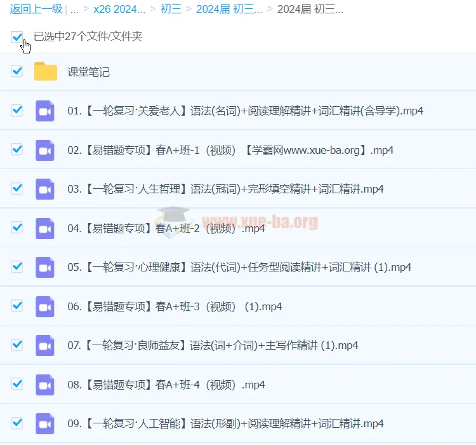Open 2024届 初三 parent breadcrumb link

point(228,10)
